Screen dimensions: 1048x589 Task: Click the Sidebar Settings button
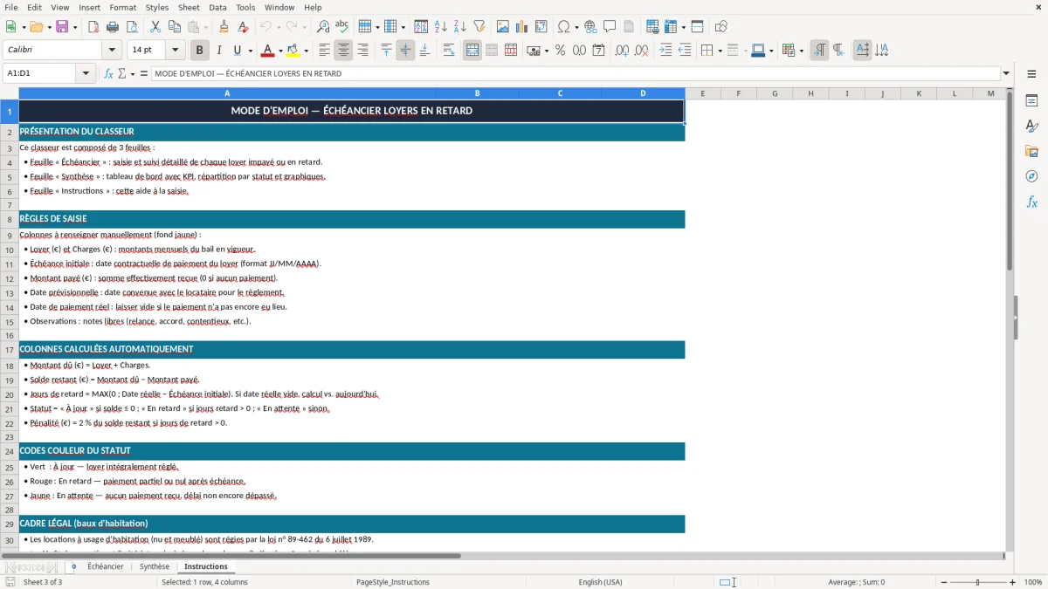click(1031, 75)
